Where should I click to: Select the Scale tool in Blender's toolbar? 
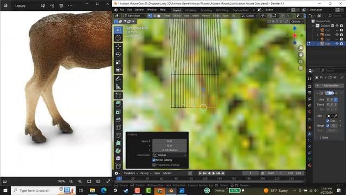(x=118, y=62)
